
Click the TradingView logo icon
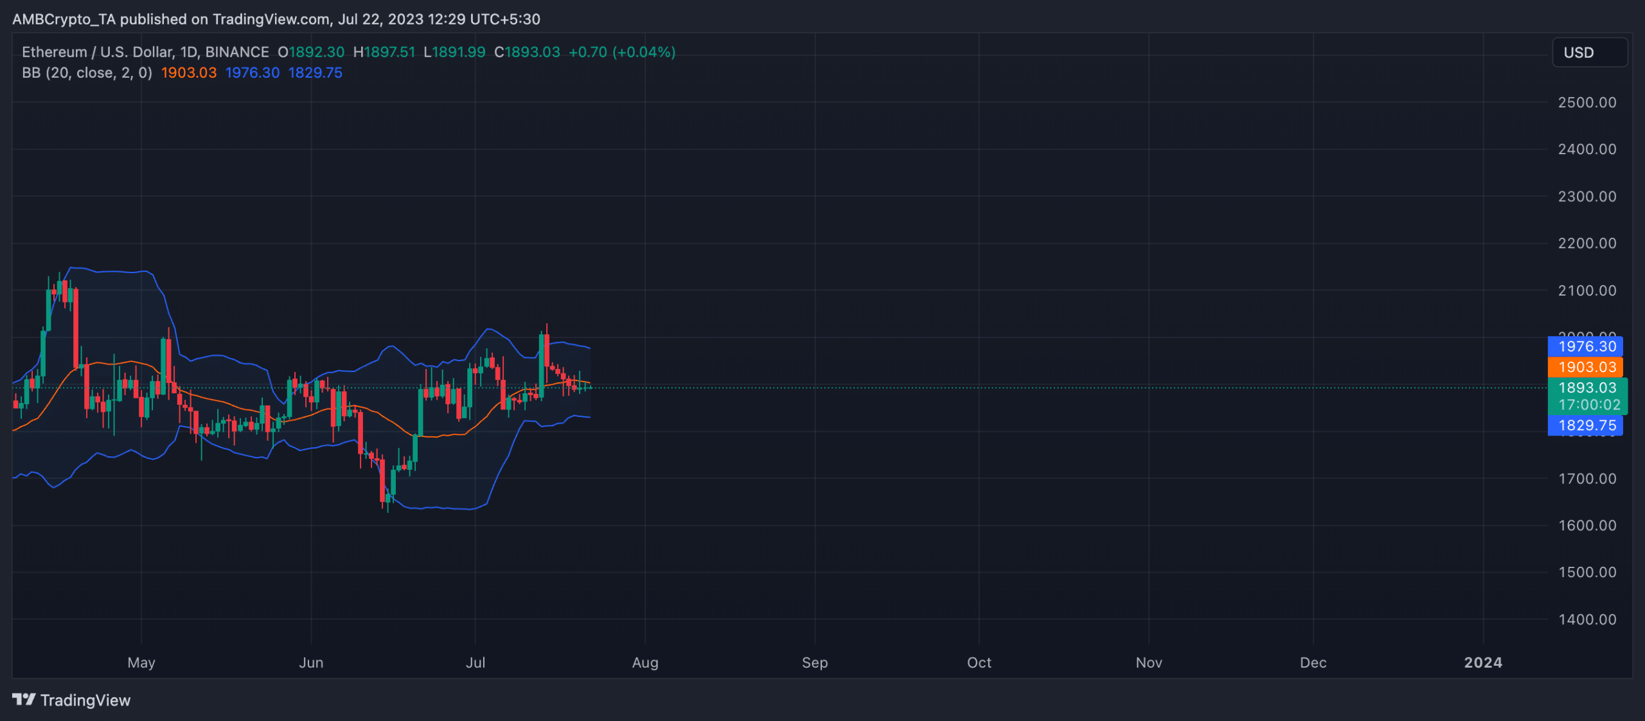23,699
